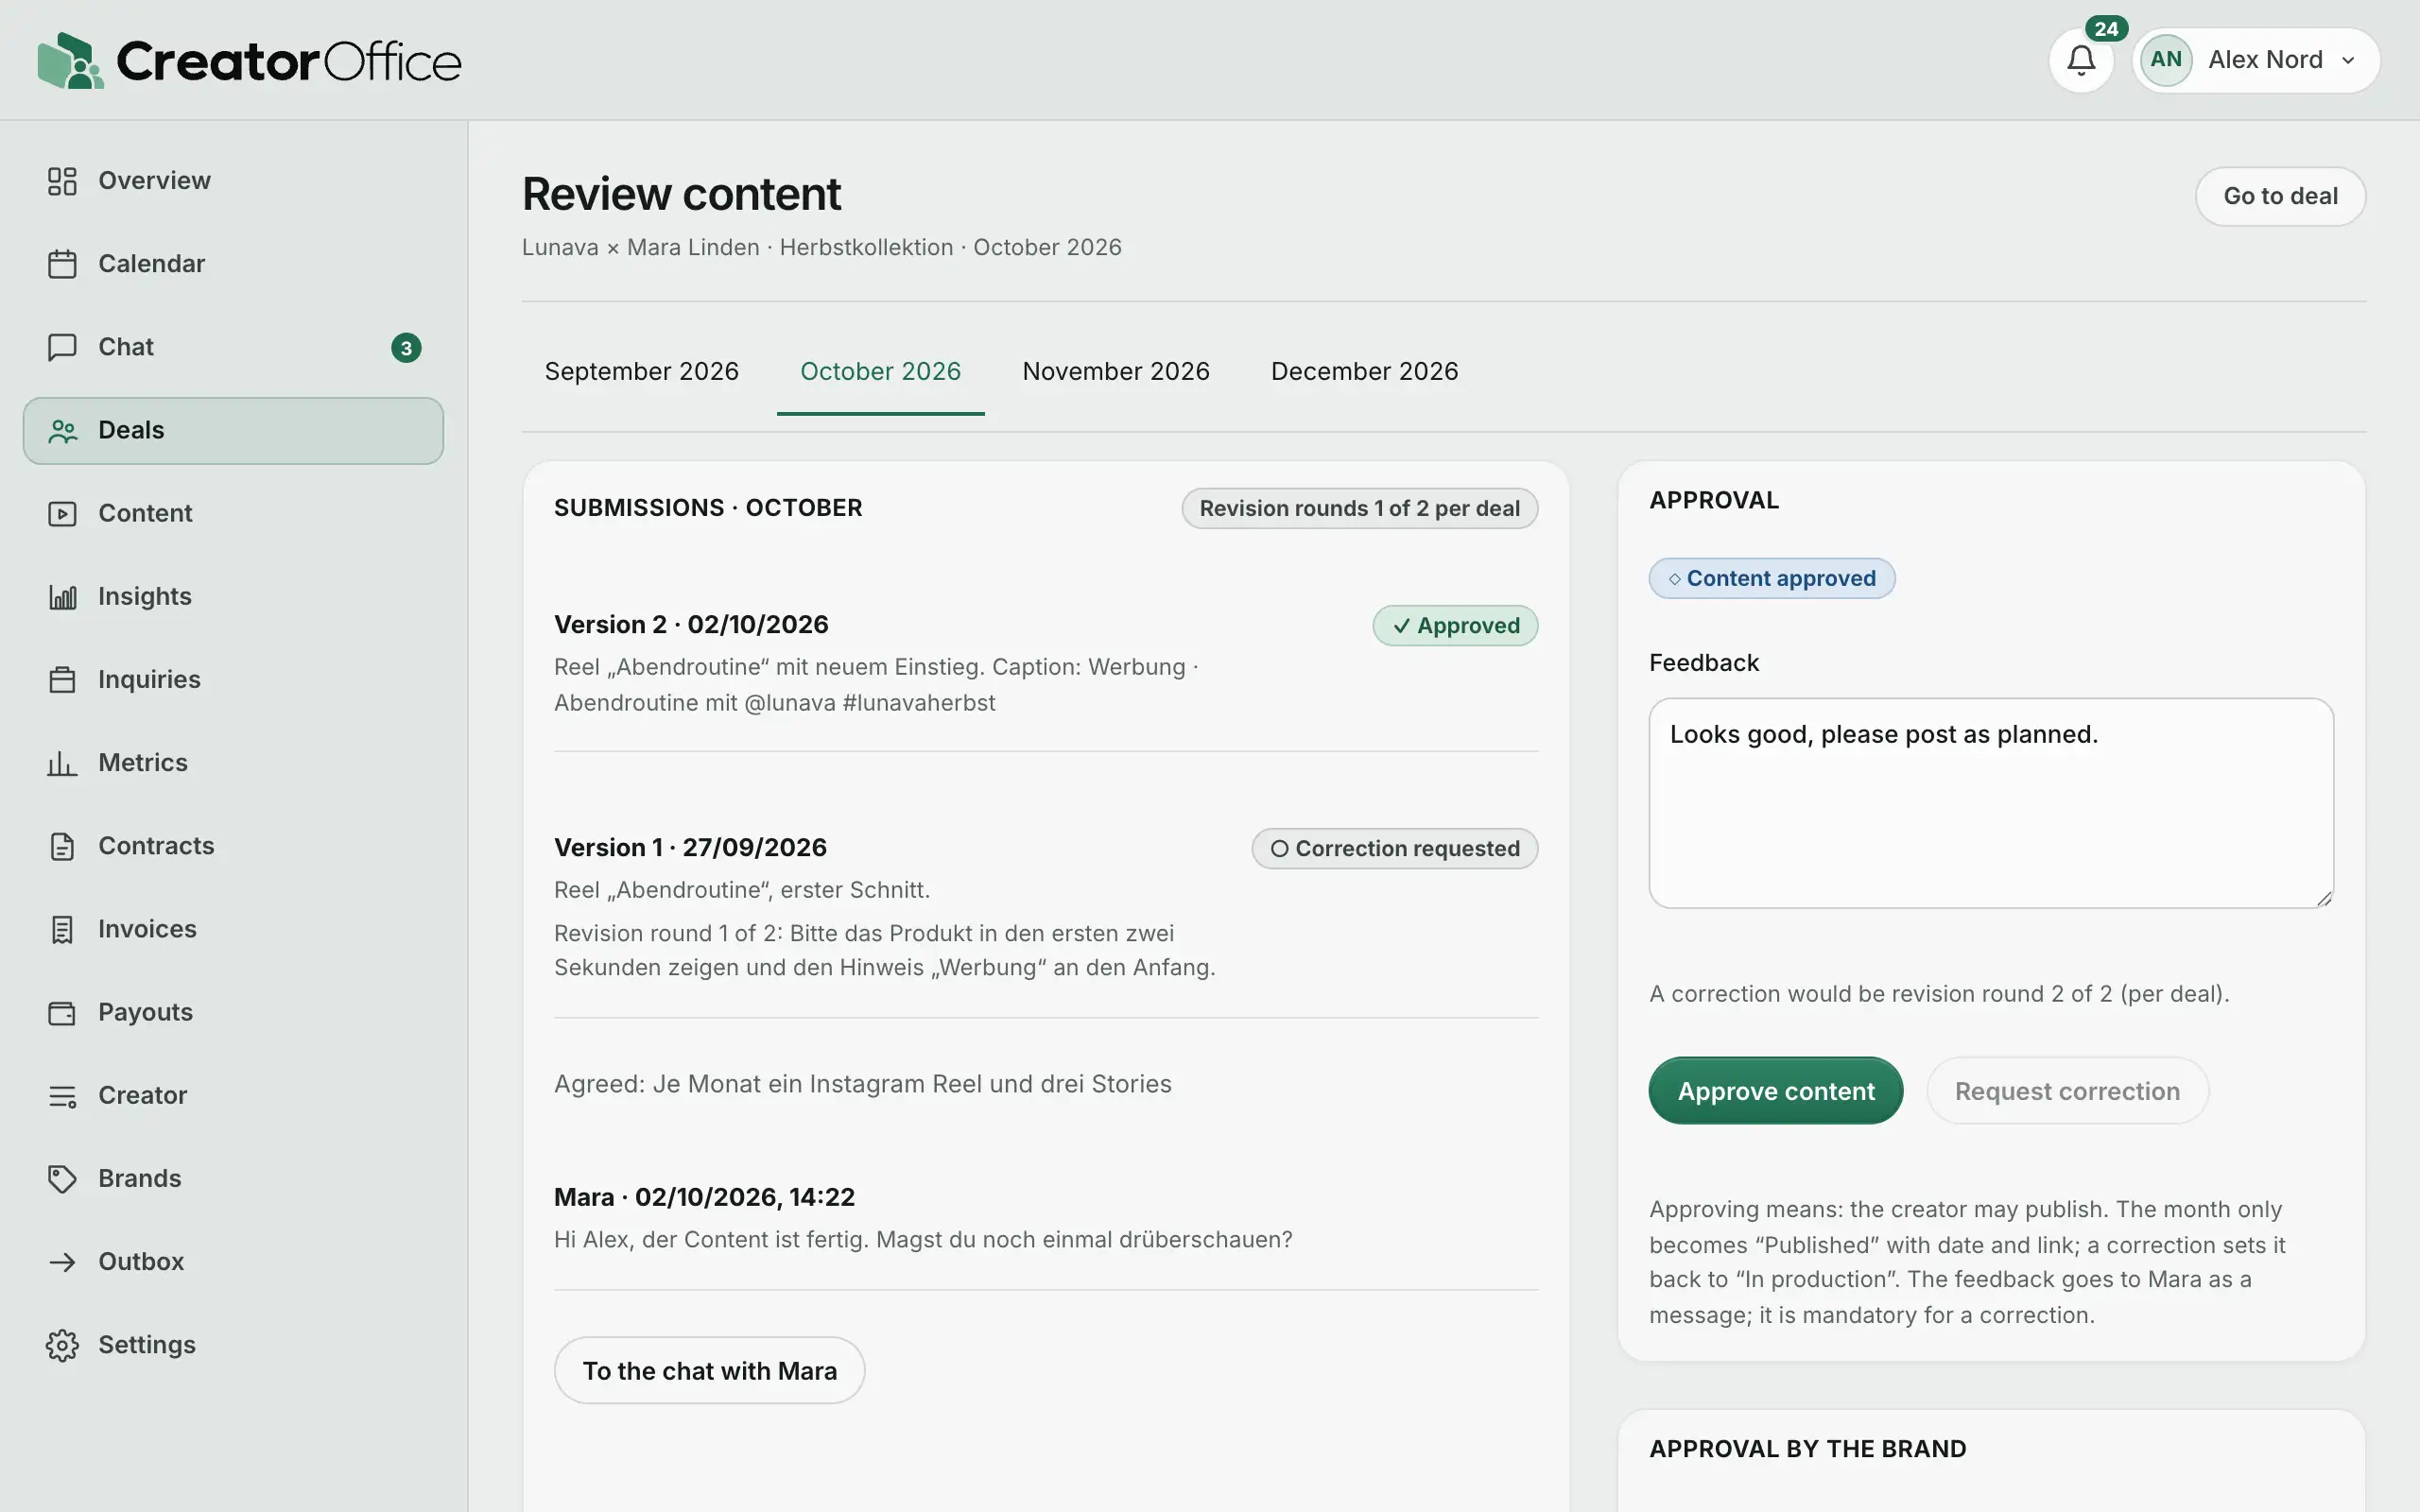Click the Metrics chart icon
The image size is (2420, 1512).
(x=62, y=763)
